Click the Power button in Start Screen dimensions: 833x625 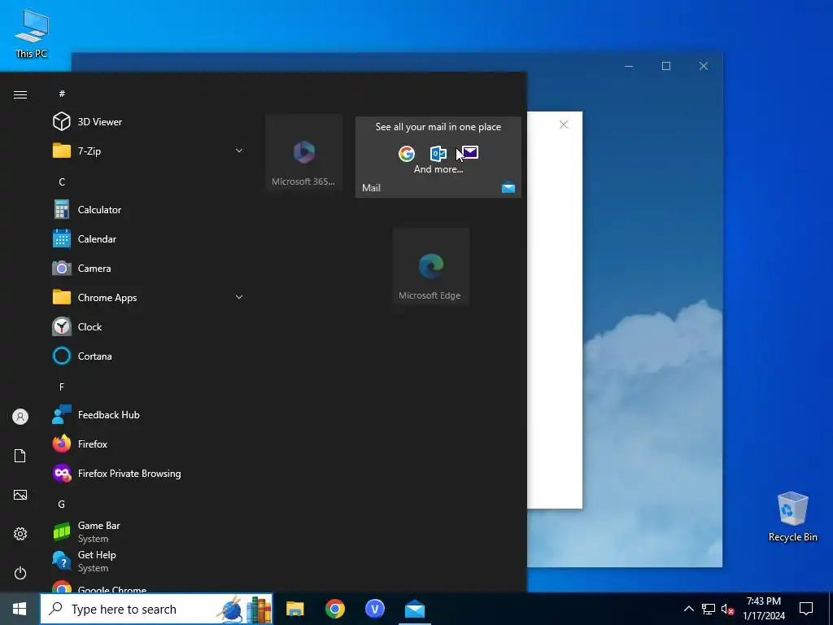(20, 573)
